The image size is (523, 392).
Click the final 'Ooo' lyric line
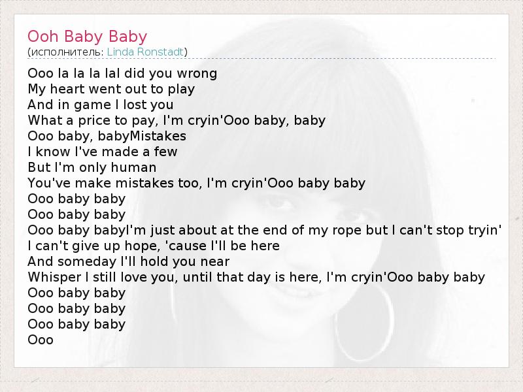(41, 340)
